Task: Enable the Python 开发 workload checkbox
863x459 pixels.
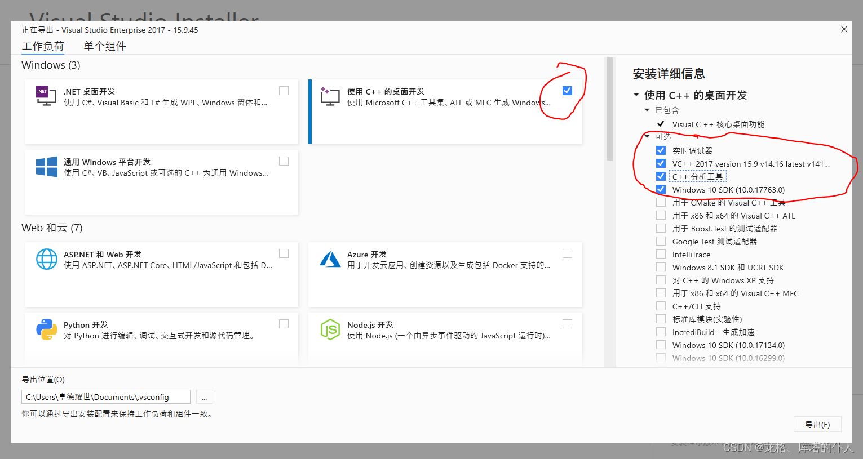Action: 284,323
